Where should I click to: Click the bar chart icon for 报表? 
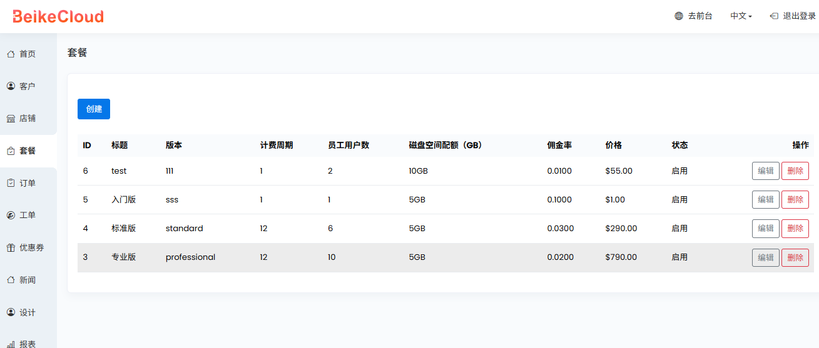[x=11, y=344]
